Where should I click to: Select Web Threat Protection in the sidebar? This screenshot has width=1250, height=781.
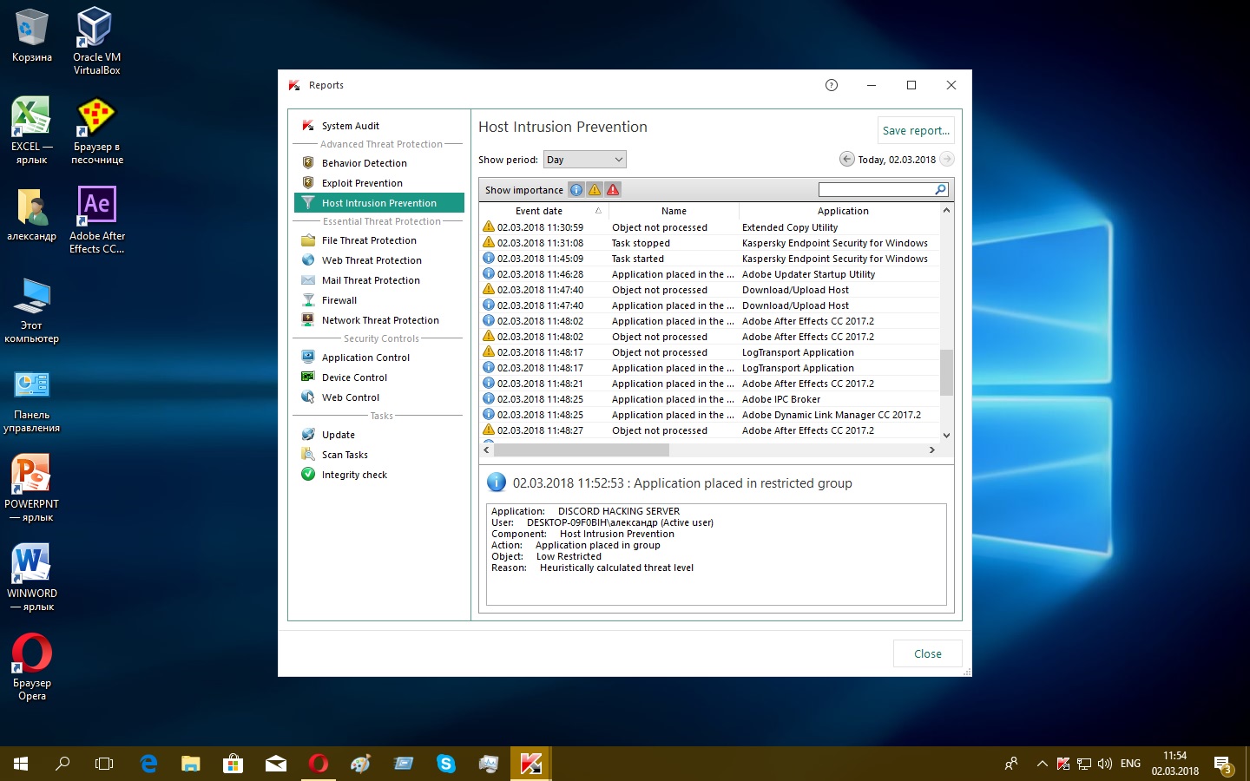(372, 260)
